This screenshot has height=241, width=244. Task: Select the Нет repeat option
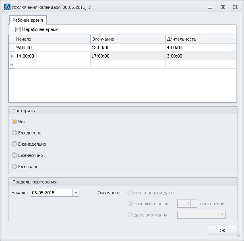14,122
